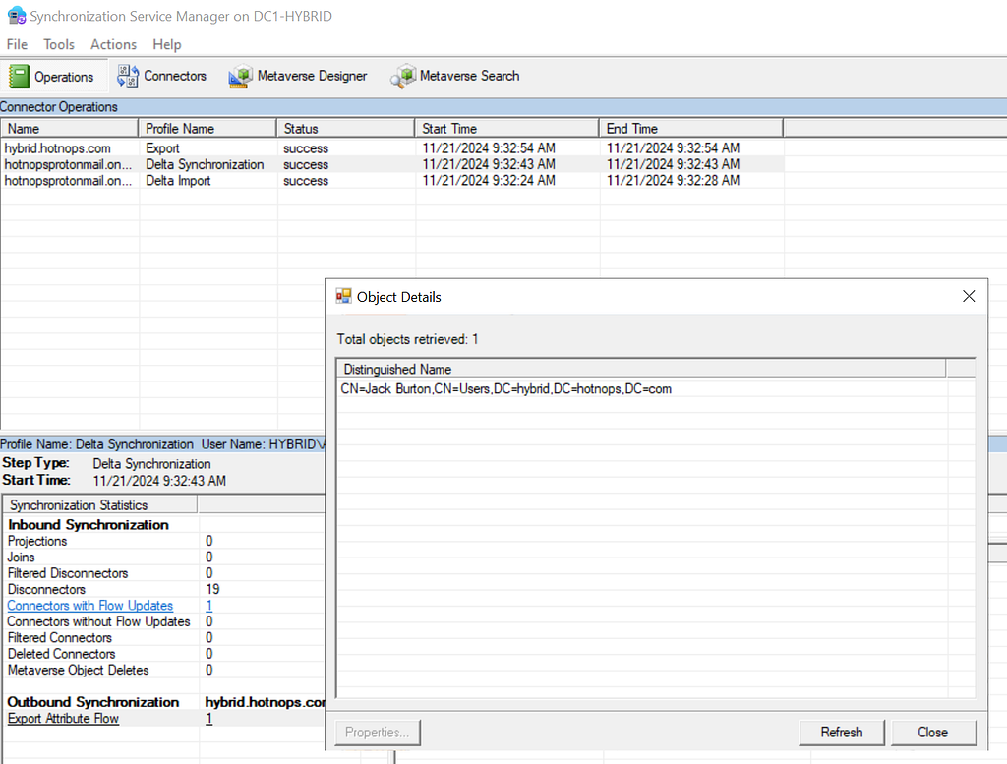The height and width of the screenshot is (764, 1007).
Task: Click the Export row success status
Action: [306, 148]
